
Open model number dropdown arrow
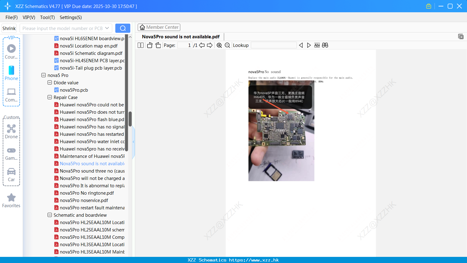(x=107, y=28)
